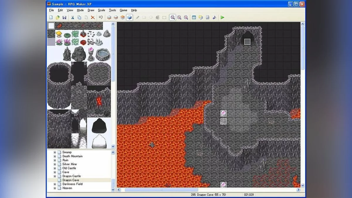This screenshot has width=352, height=198.
Task: Activate the Pencil drawing tool
Action: point(137,18)
